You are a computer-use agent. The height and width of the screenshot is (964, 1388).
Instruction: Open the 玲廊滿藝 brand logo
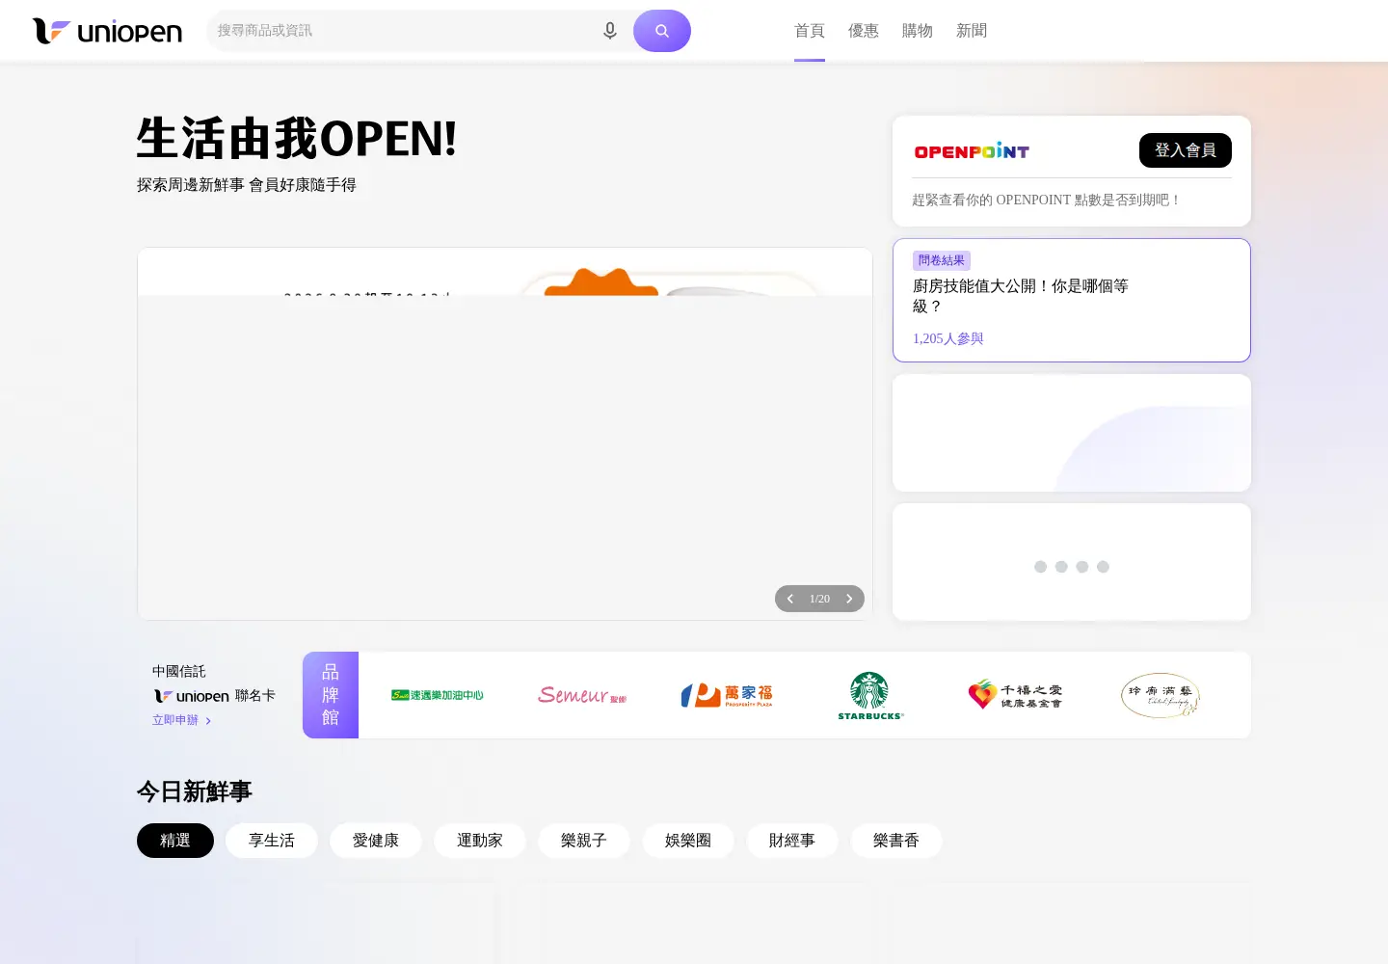click(x=1161, y=695)
